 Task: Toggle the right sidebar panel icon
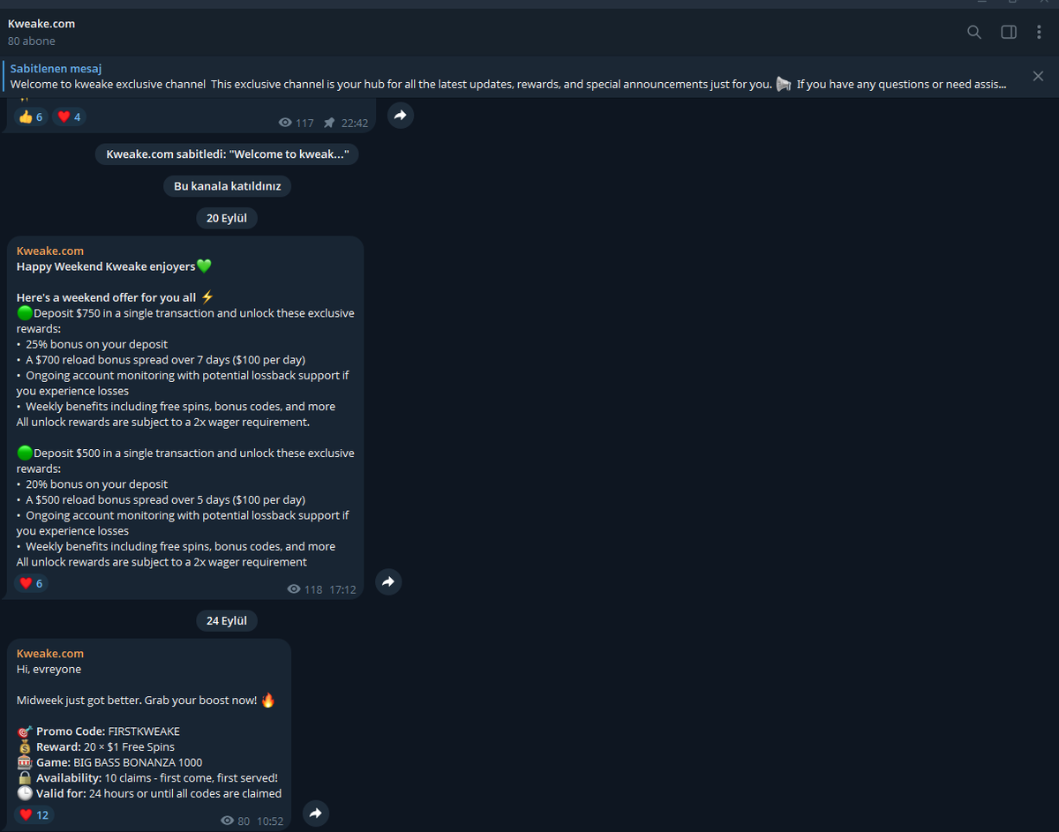click(1008, 32)
